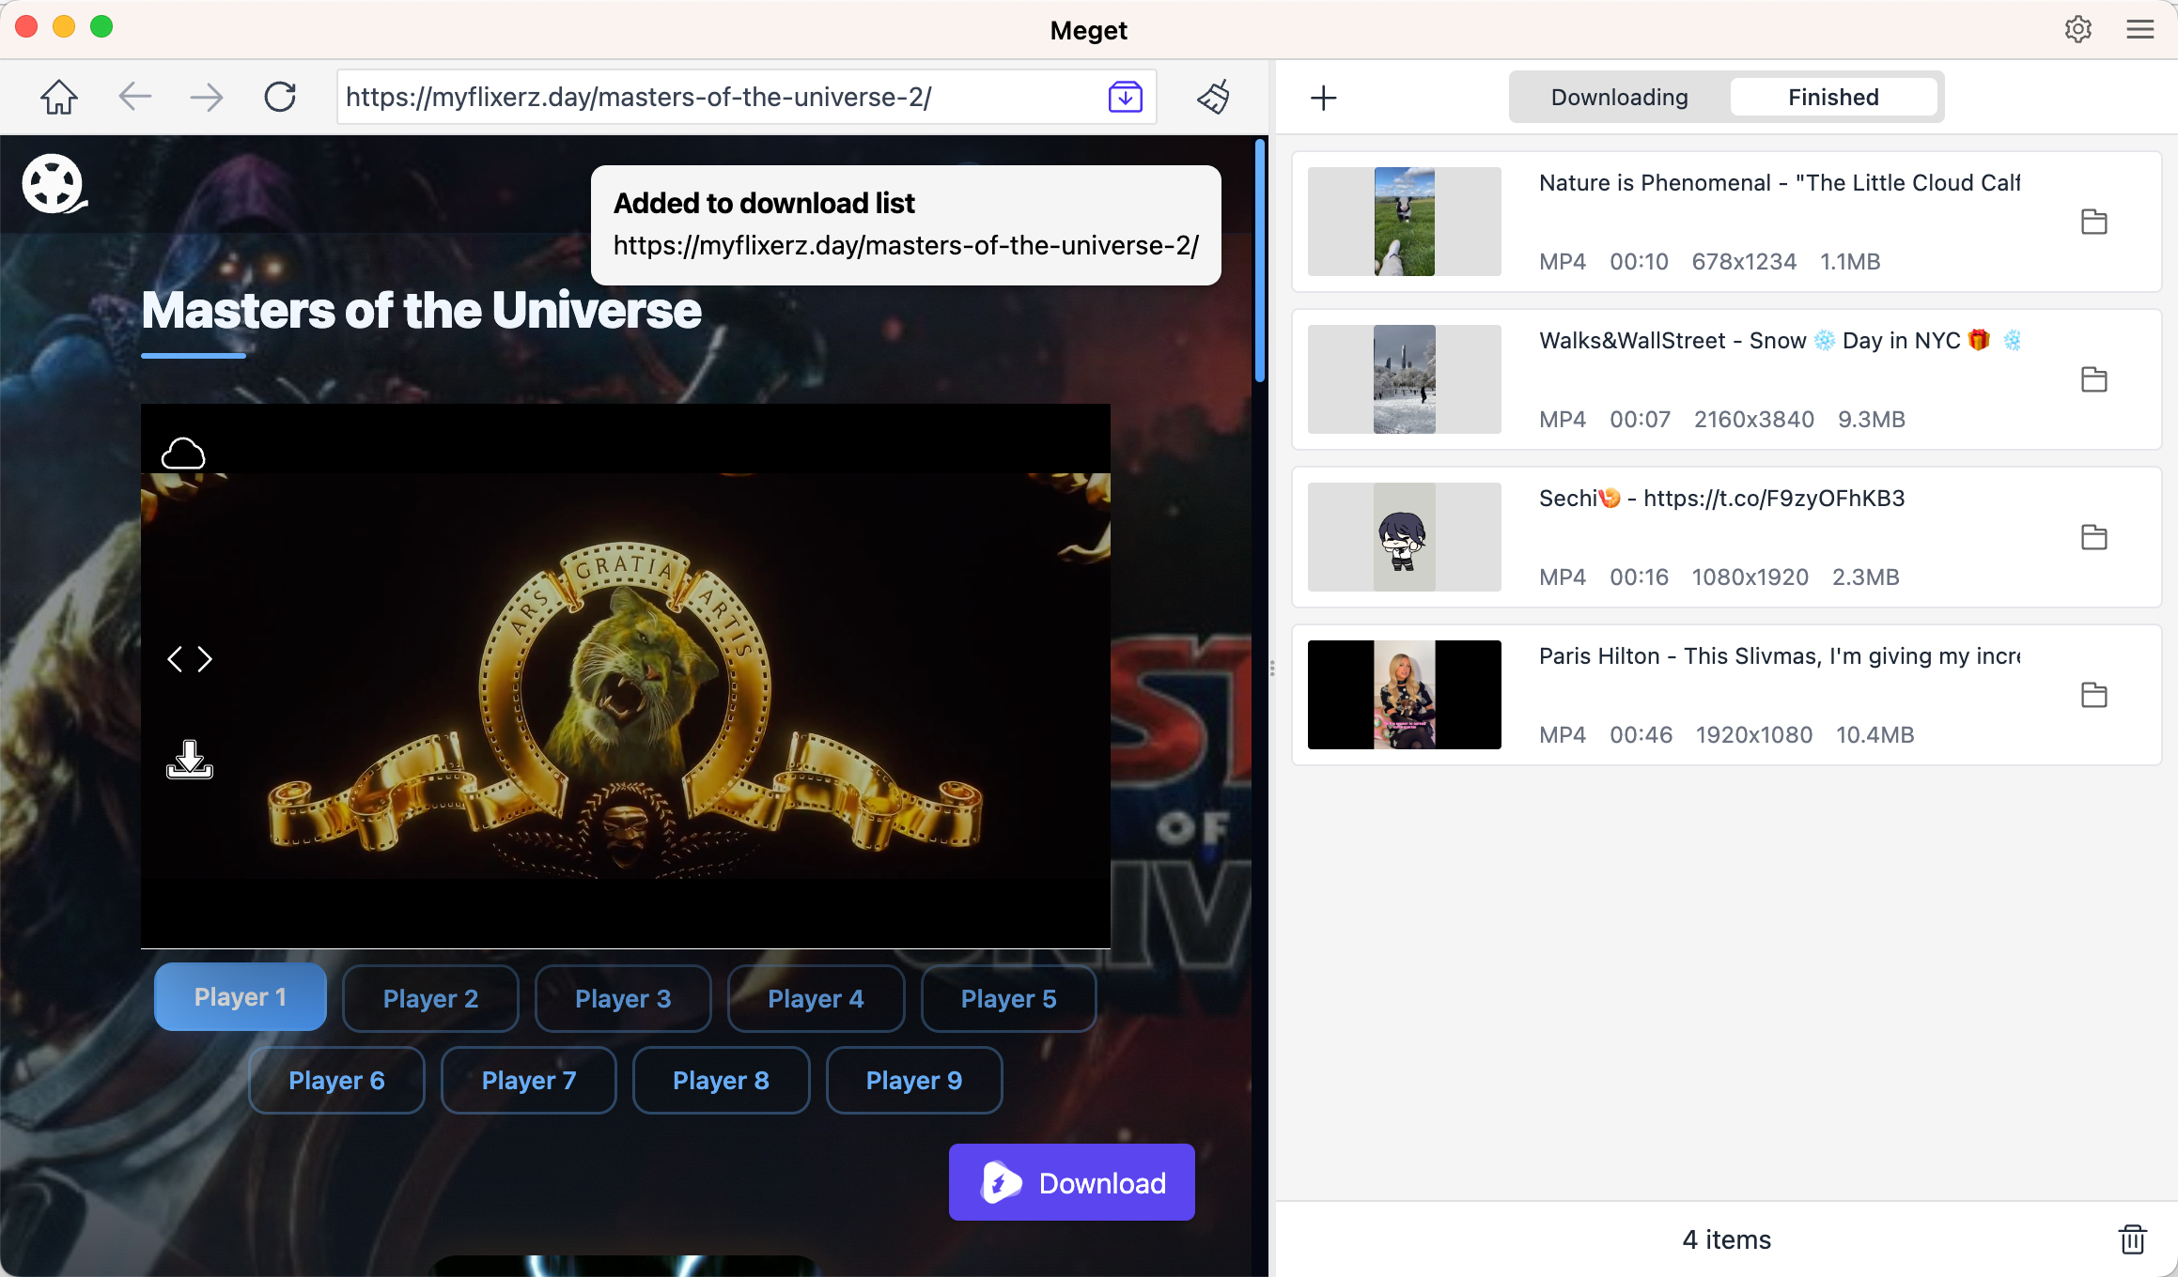
Task: Select Player 3
Action: coord(623,998)
